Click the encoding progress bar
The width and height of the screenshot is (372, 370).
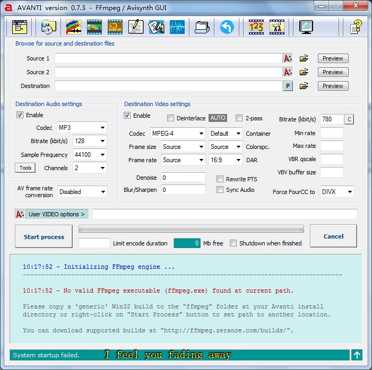191,229
